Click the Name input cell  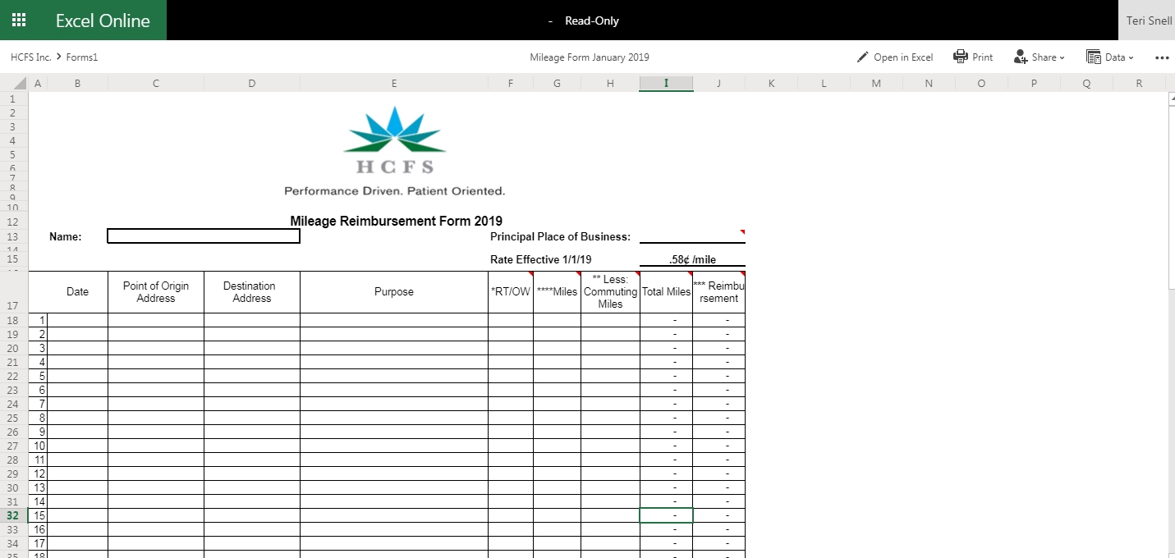point(204,236)
